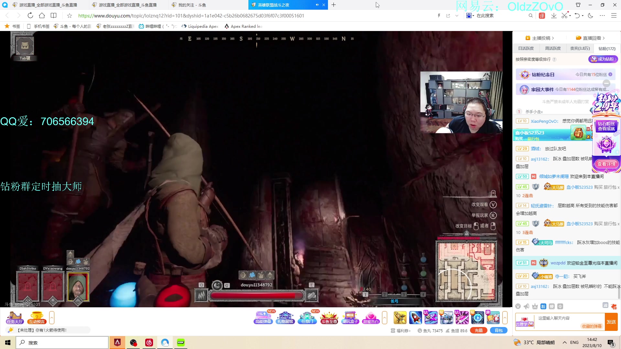Expand the arrow next to 互动预言
The height and width of the screenshot is (349, 621).
pos(52,318)
